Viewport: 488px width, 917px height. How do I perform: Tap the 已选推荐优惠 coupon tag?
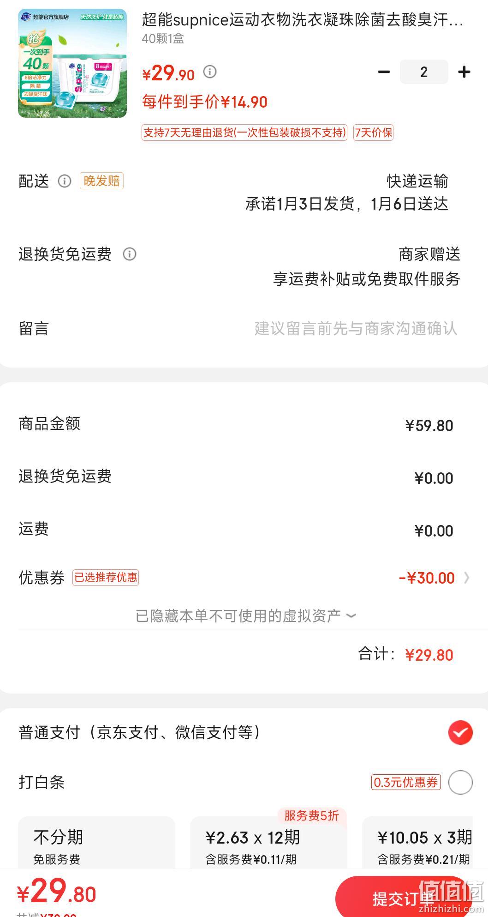(x=106, y=577)
